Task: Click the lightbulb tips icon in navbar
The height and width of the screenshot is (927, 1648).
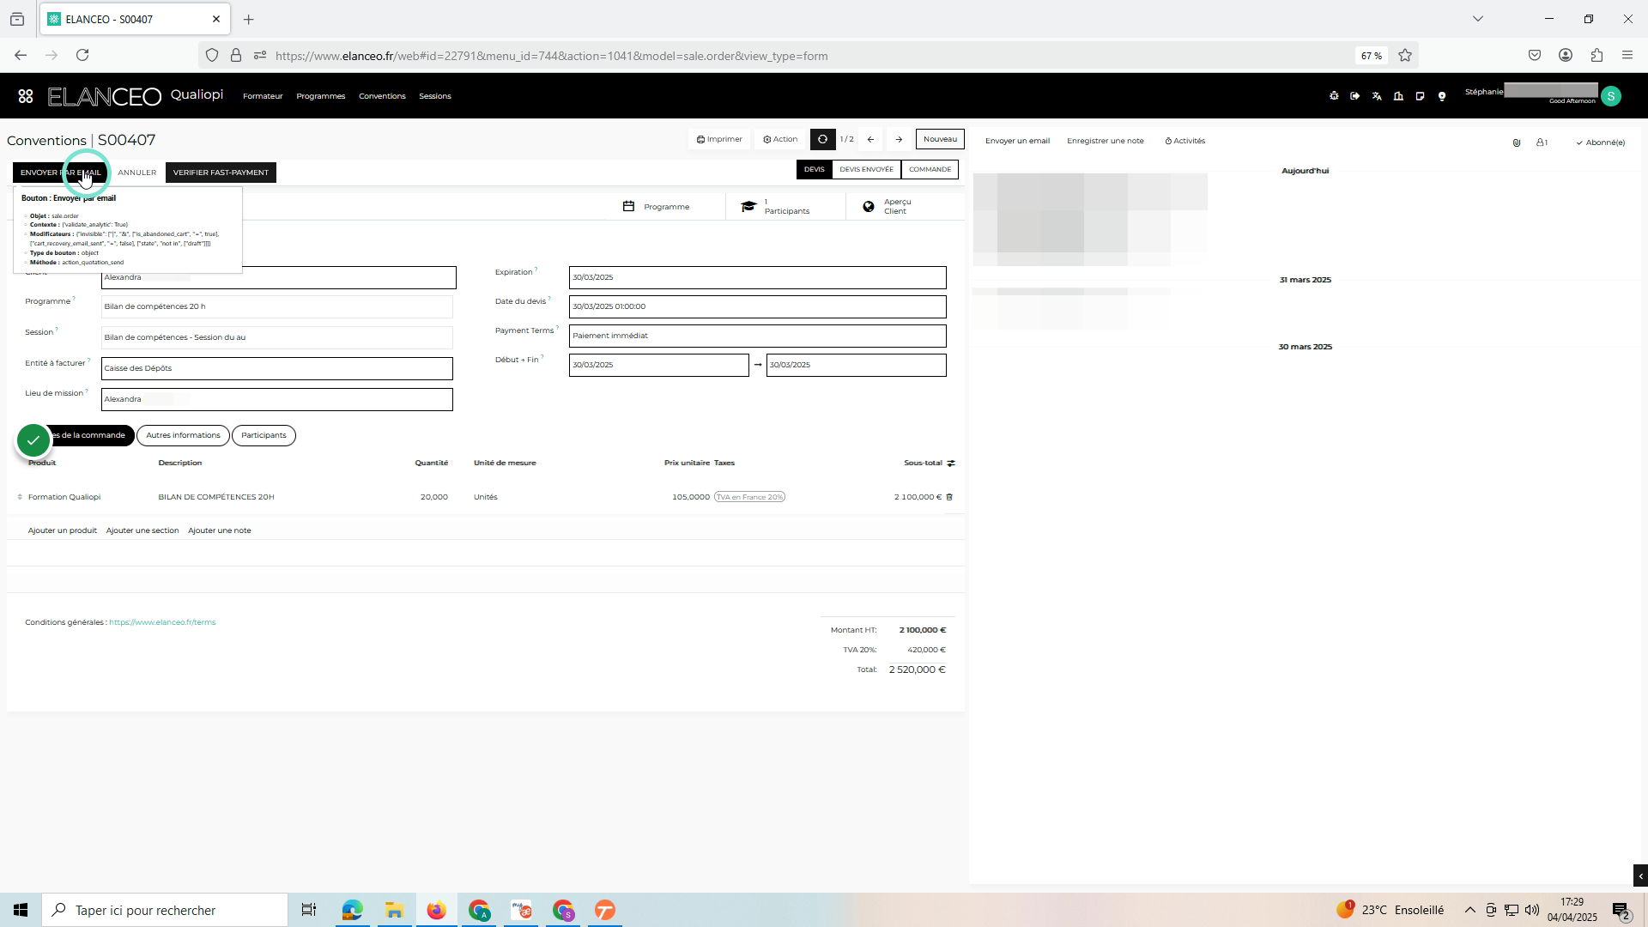Action: pyautogui.click(x=1442, y=96)
